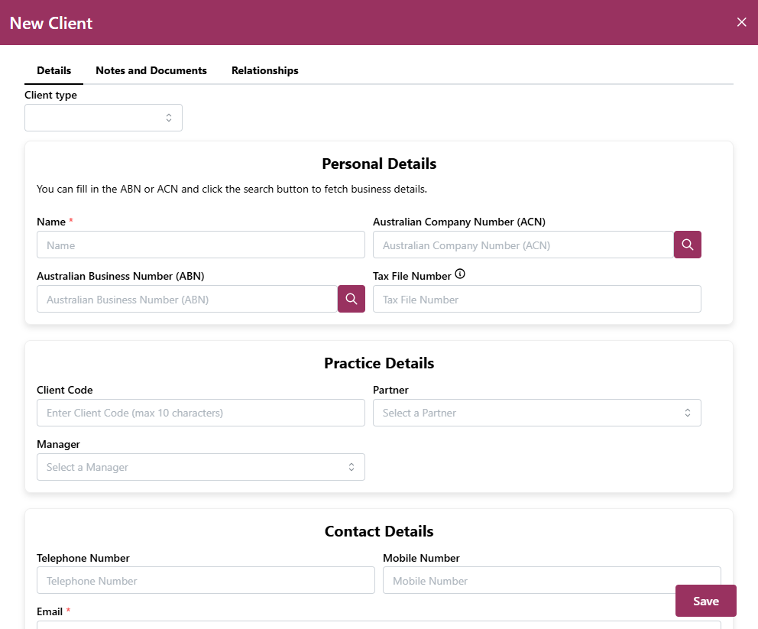Image resolution: width=758 pixels, height=629 pixels.
Task: Focus the Name input field
Action: 200,245
